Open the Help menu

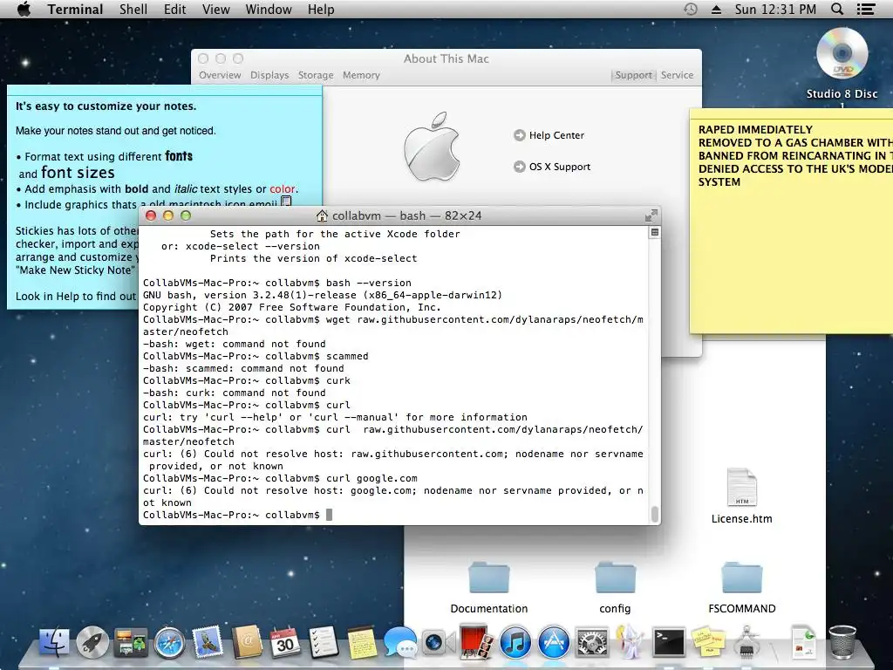(321, 9)
